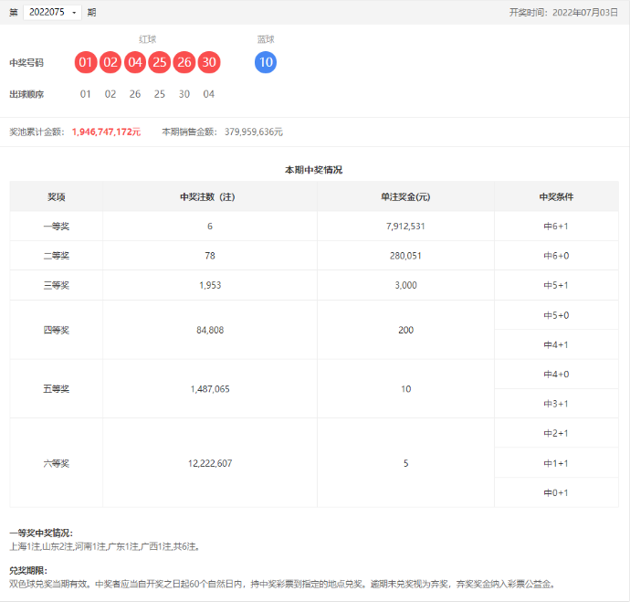Click the 中6+1 condition cell
This screenshot has height=602, width=630.
(556, 227)
